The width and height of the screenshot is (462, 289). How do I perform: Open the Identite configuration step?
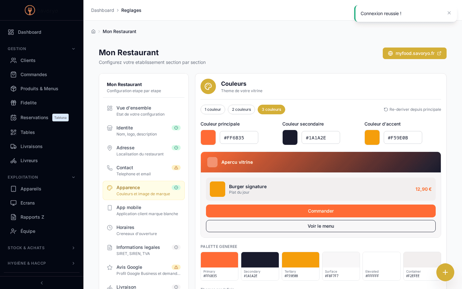pos(144,131)
